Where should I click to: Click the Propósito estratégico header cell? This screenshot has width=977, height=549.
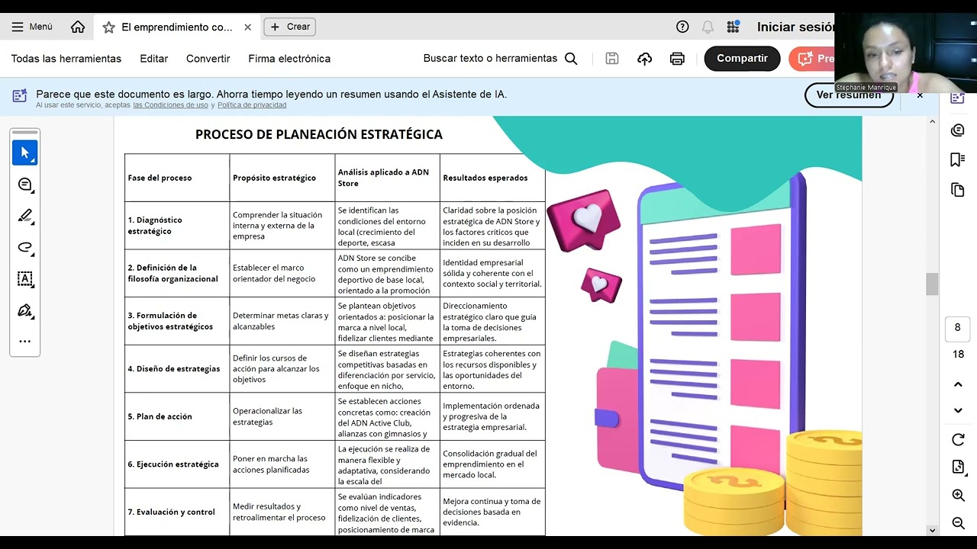[x=282, y=178]
